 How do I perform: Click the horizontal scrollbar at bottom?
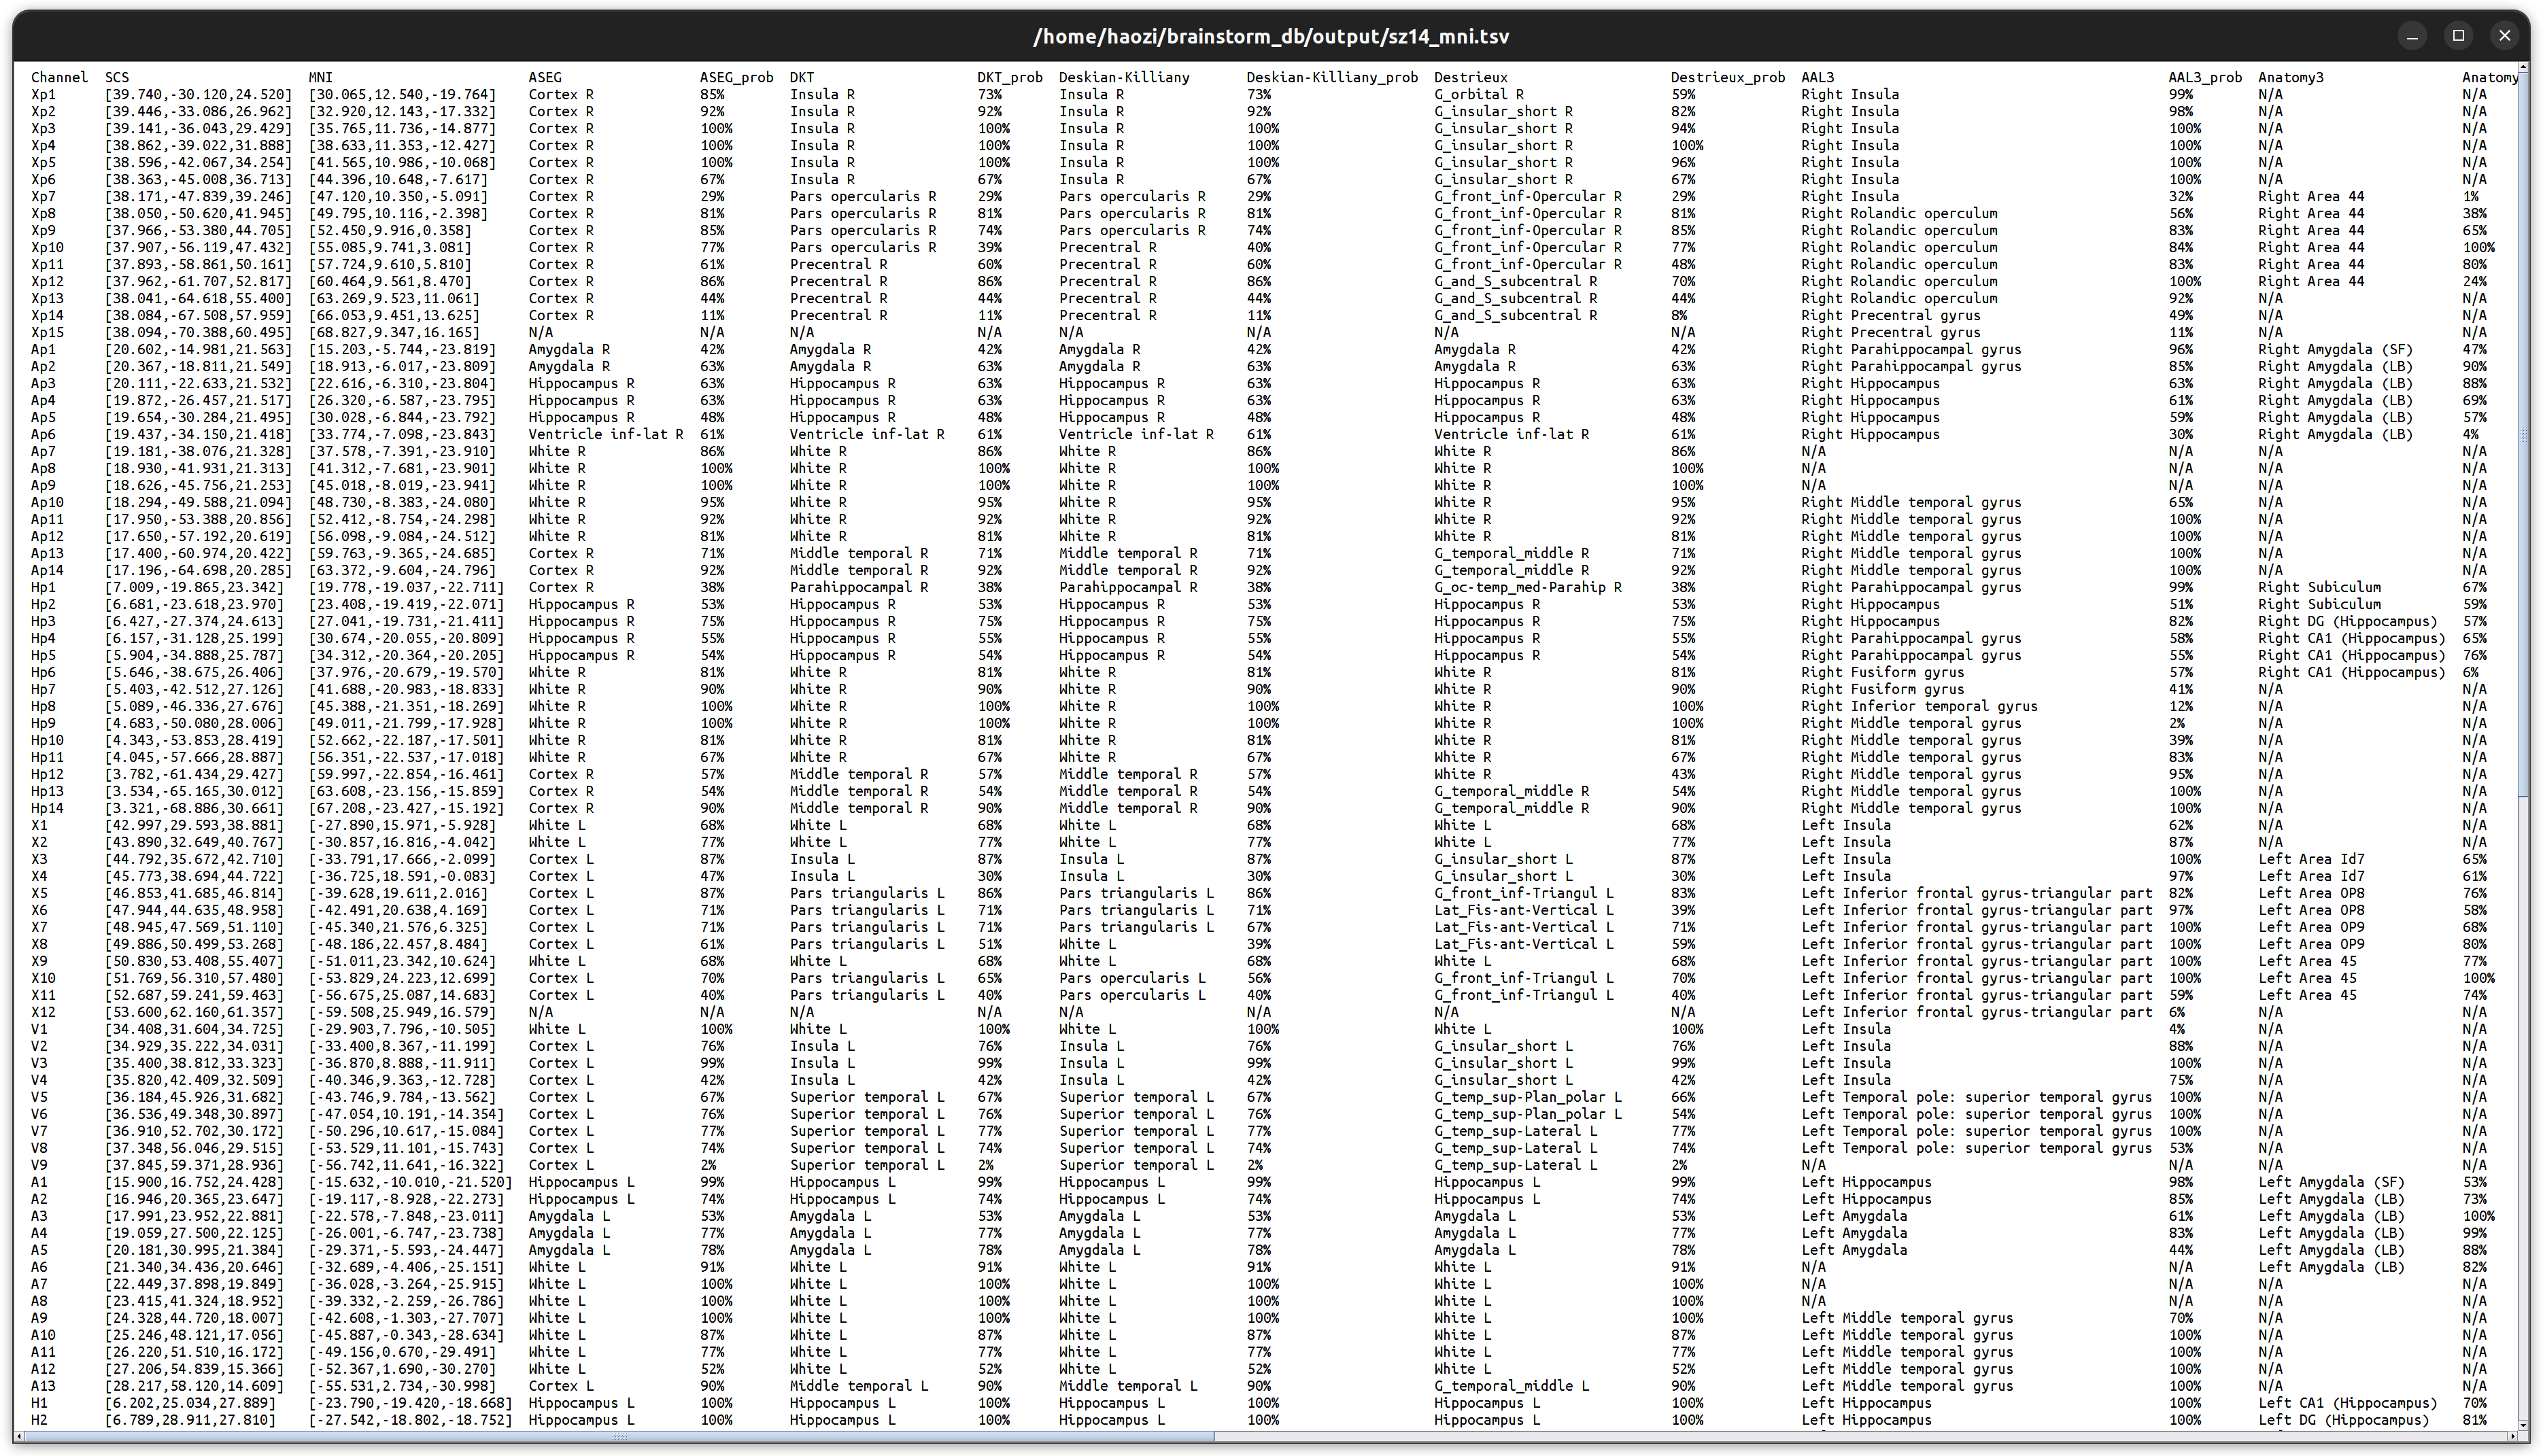(x=620, y=1437)
